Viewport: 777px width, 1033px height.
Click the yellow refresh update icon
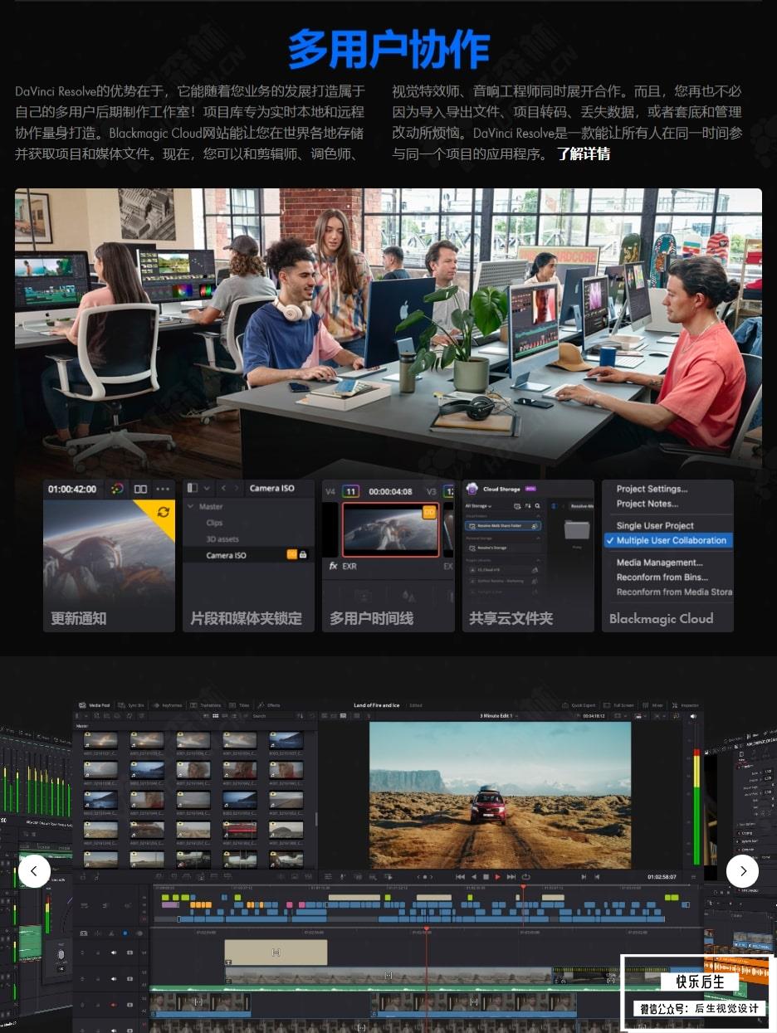[x=163, y=512]
